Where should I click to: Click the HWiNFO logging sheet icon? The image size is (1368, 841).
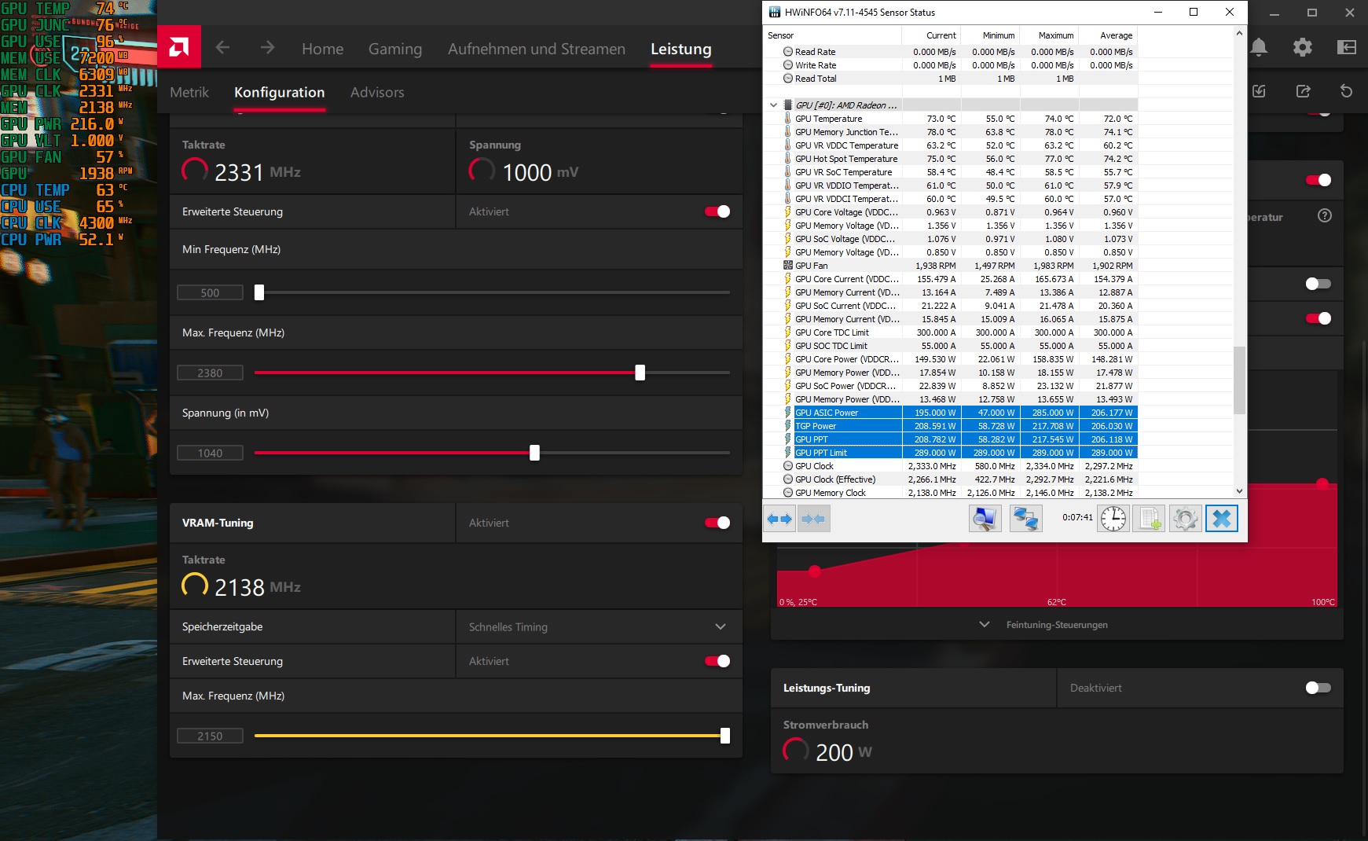pos(1150,518)
